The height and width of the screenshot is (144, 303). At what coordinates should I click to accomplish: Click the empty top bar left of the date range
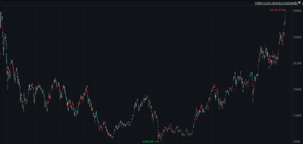click(x=126, y=3)
